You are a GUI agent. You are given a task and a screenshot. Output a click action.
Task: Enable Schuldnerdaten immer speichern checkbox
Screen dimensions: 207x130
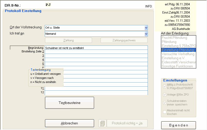(165, 103)
